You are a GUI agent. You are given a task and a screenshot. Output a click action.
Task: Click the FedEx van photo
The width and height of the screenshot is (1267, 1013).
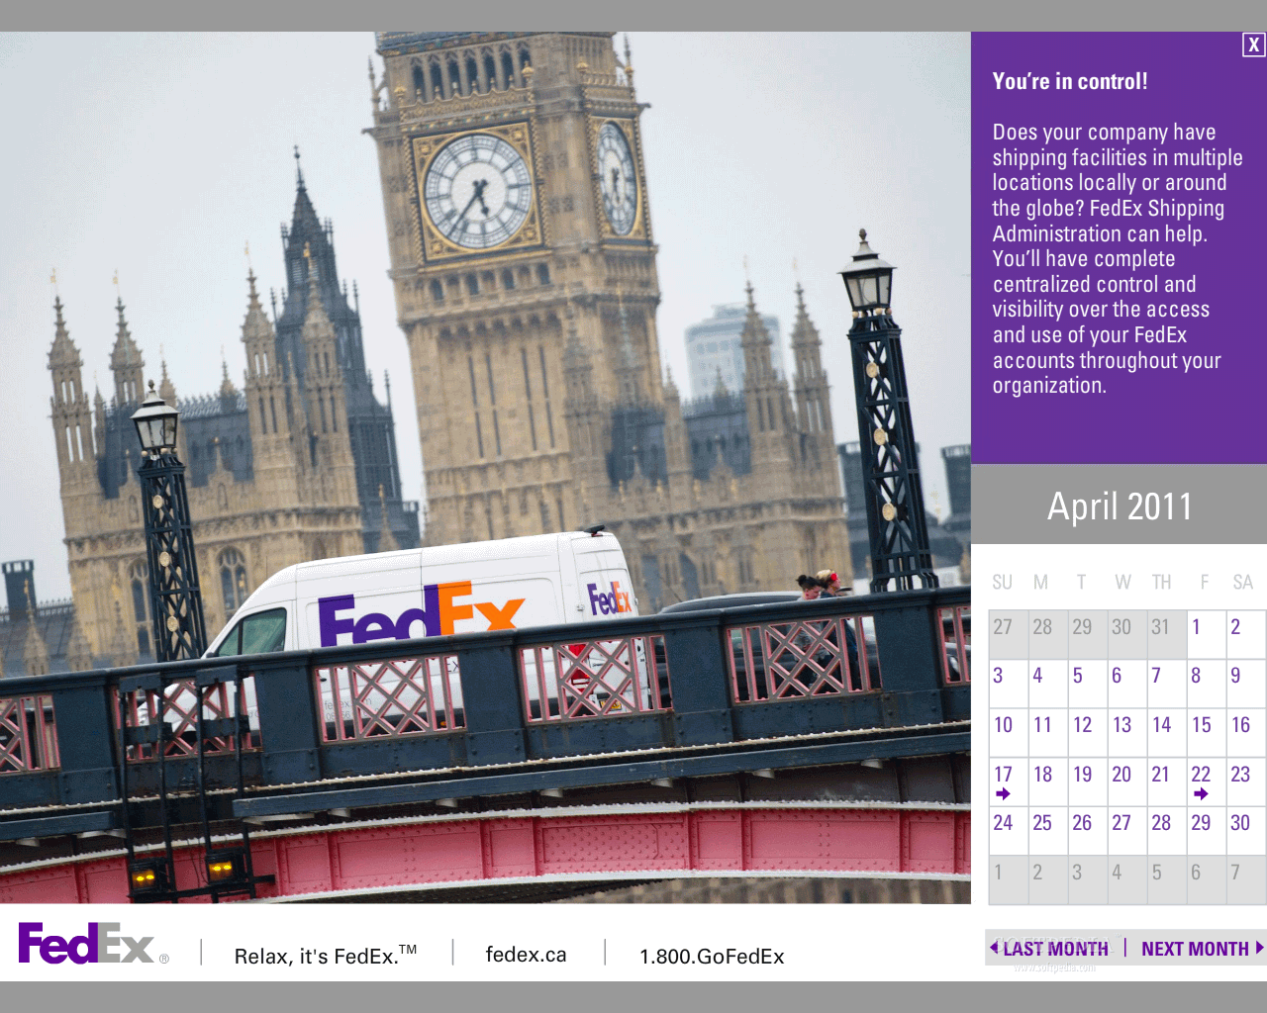[485, 467]
